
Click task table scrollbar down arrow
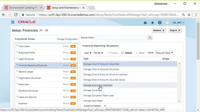pos(179,101)
